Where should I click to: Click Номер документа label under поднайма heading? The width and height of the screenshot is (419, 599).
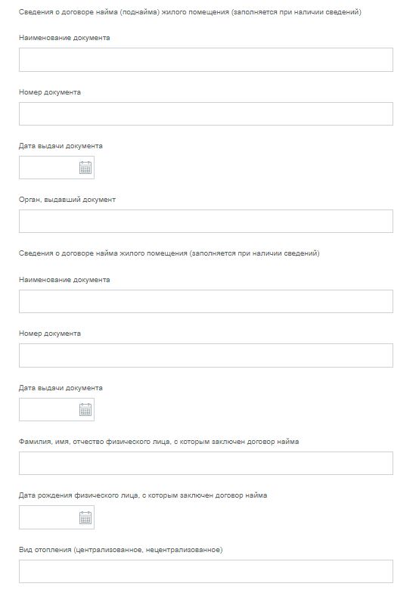50,92
